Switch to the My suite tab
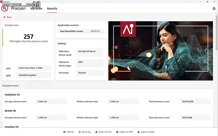This screenshot has height=136, width=218. coord(36,8)
